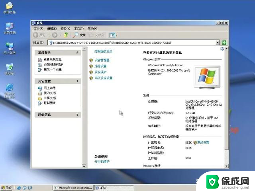Open the 我的文档 desktop icon
This screenshot has height=191, width=255.
10,8
